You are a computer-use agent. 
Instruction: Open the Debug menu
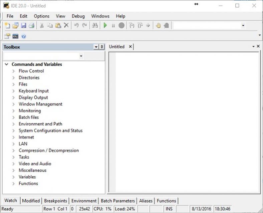coord(78,16)
